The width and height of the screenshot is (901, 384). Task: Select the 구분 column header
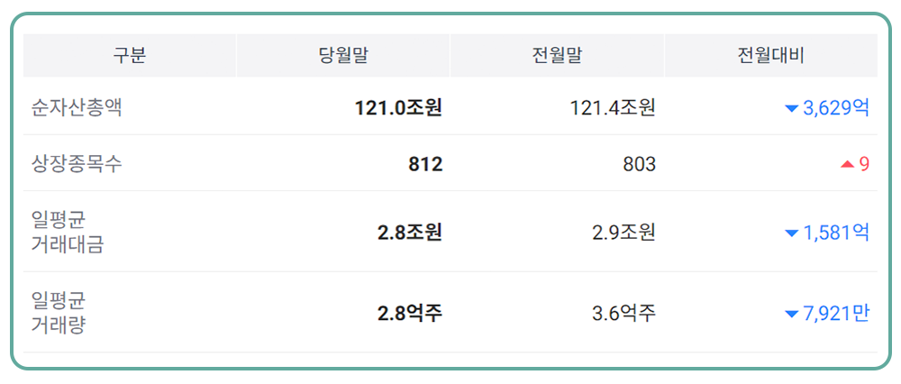[x=130, y=56]
